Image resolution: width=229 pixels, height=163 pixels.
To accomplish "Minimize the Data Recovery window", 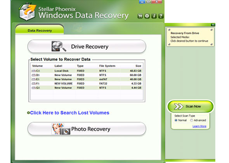I will point(142,2).
